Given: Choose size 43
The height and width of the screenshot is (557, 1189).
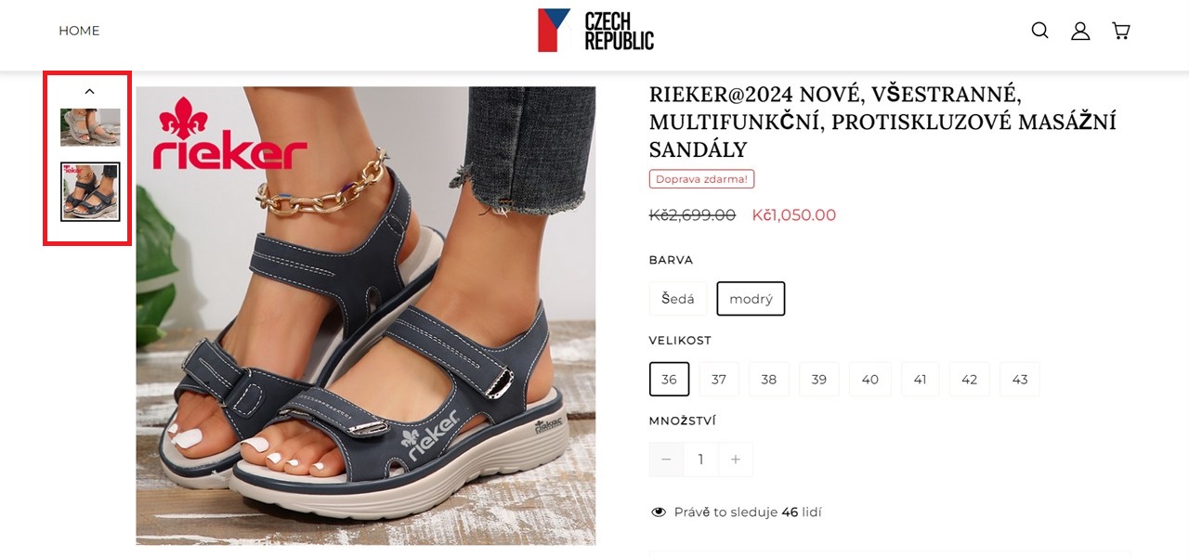Looking at the screenshot, I should [1020, 379].
